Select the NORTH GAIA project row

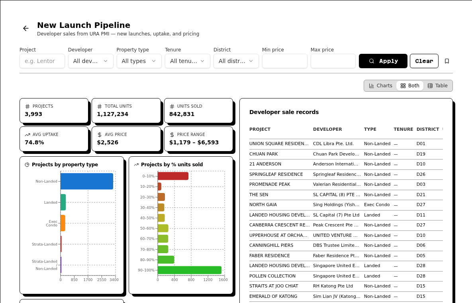[x=346, y=205]
